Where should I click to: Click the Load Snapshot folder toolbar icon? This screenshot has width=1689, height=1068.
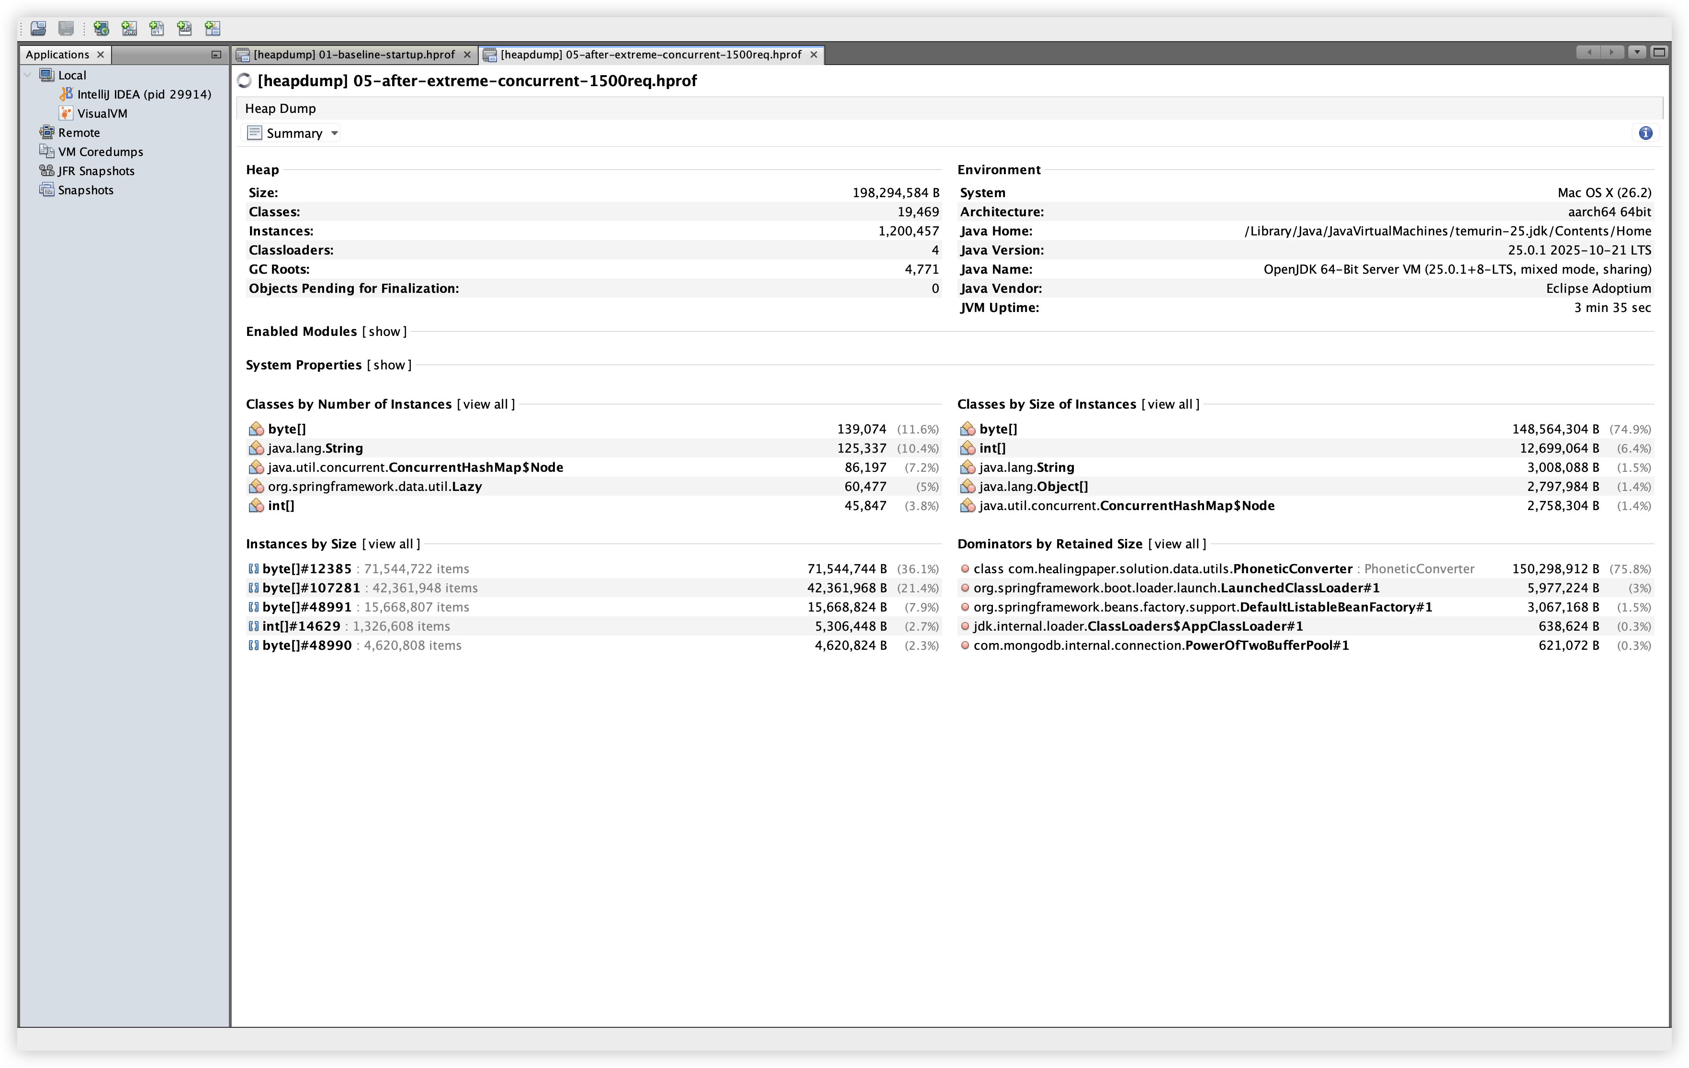pyautogui.click(x=39, y=28)
